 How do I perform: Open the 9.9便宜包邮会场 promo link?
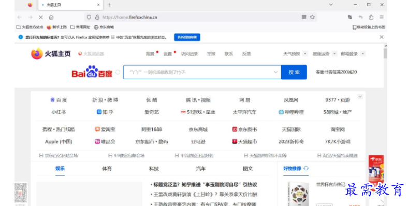pyautogui.click(x=126, y=156)
